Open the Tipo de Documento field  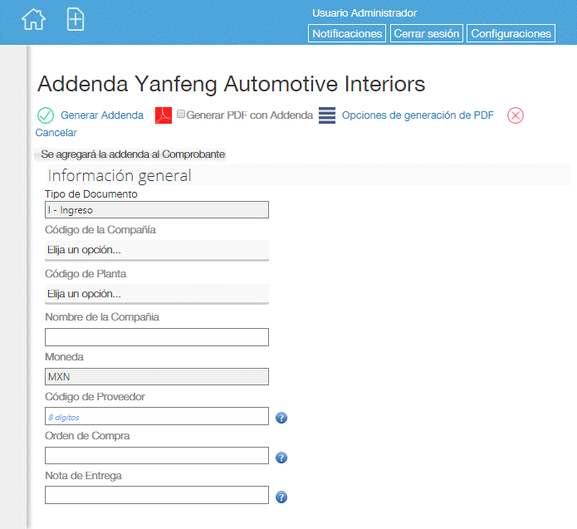pos(157,210)
